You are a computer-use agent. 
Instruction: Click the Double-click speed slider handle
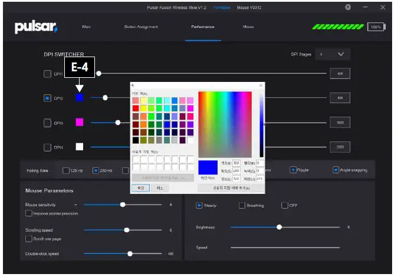(130, 253)
